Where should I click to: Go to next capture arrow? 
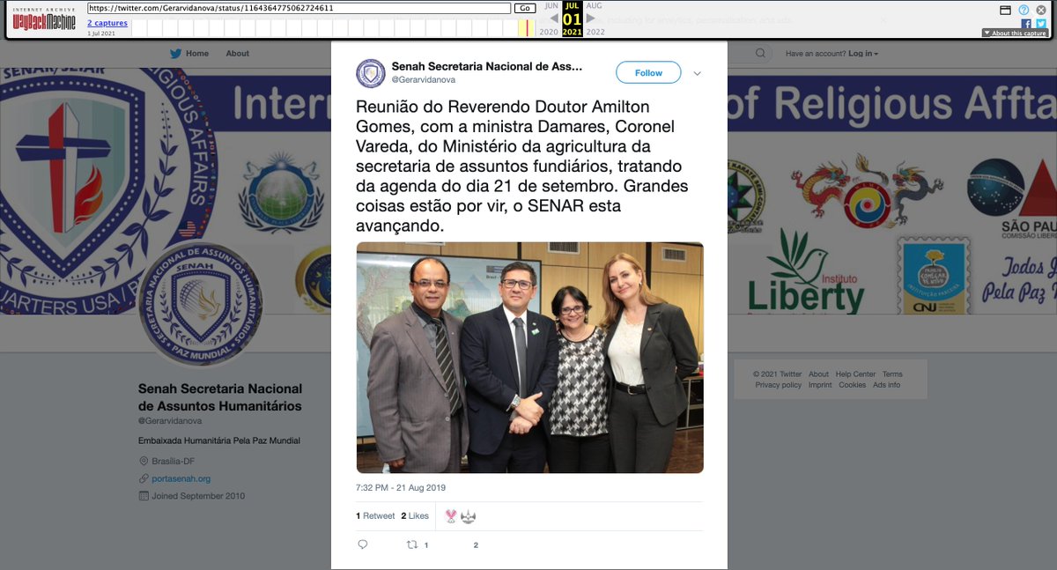click(591, 19)
